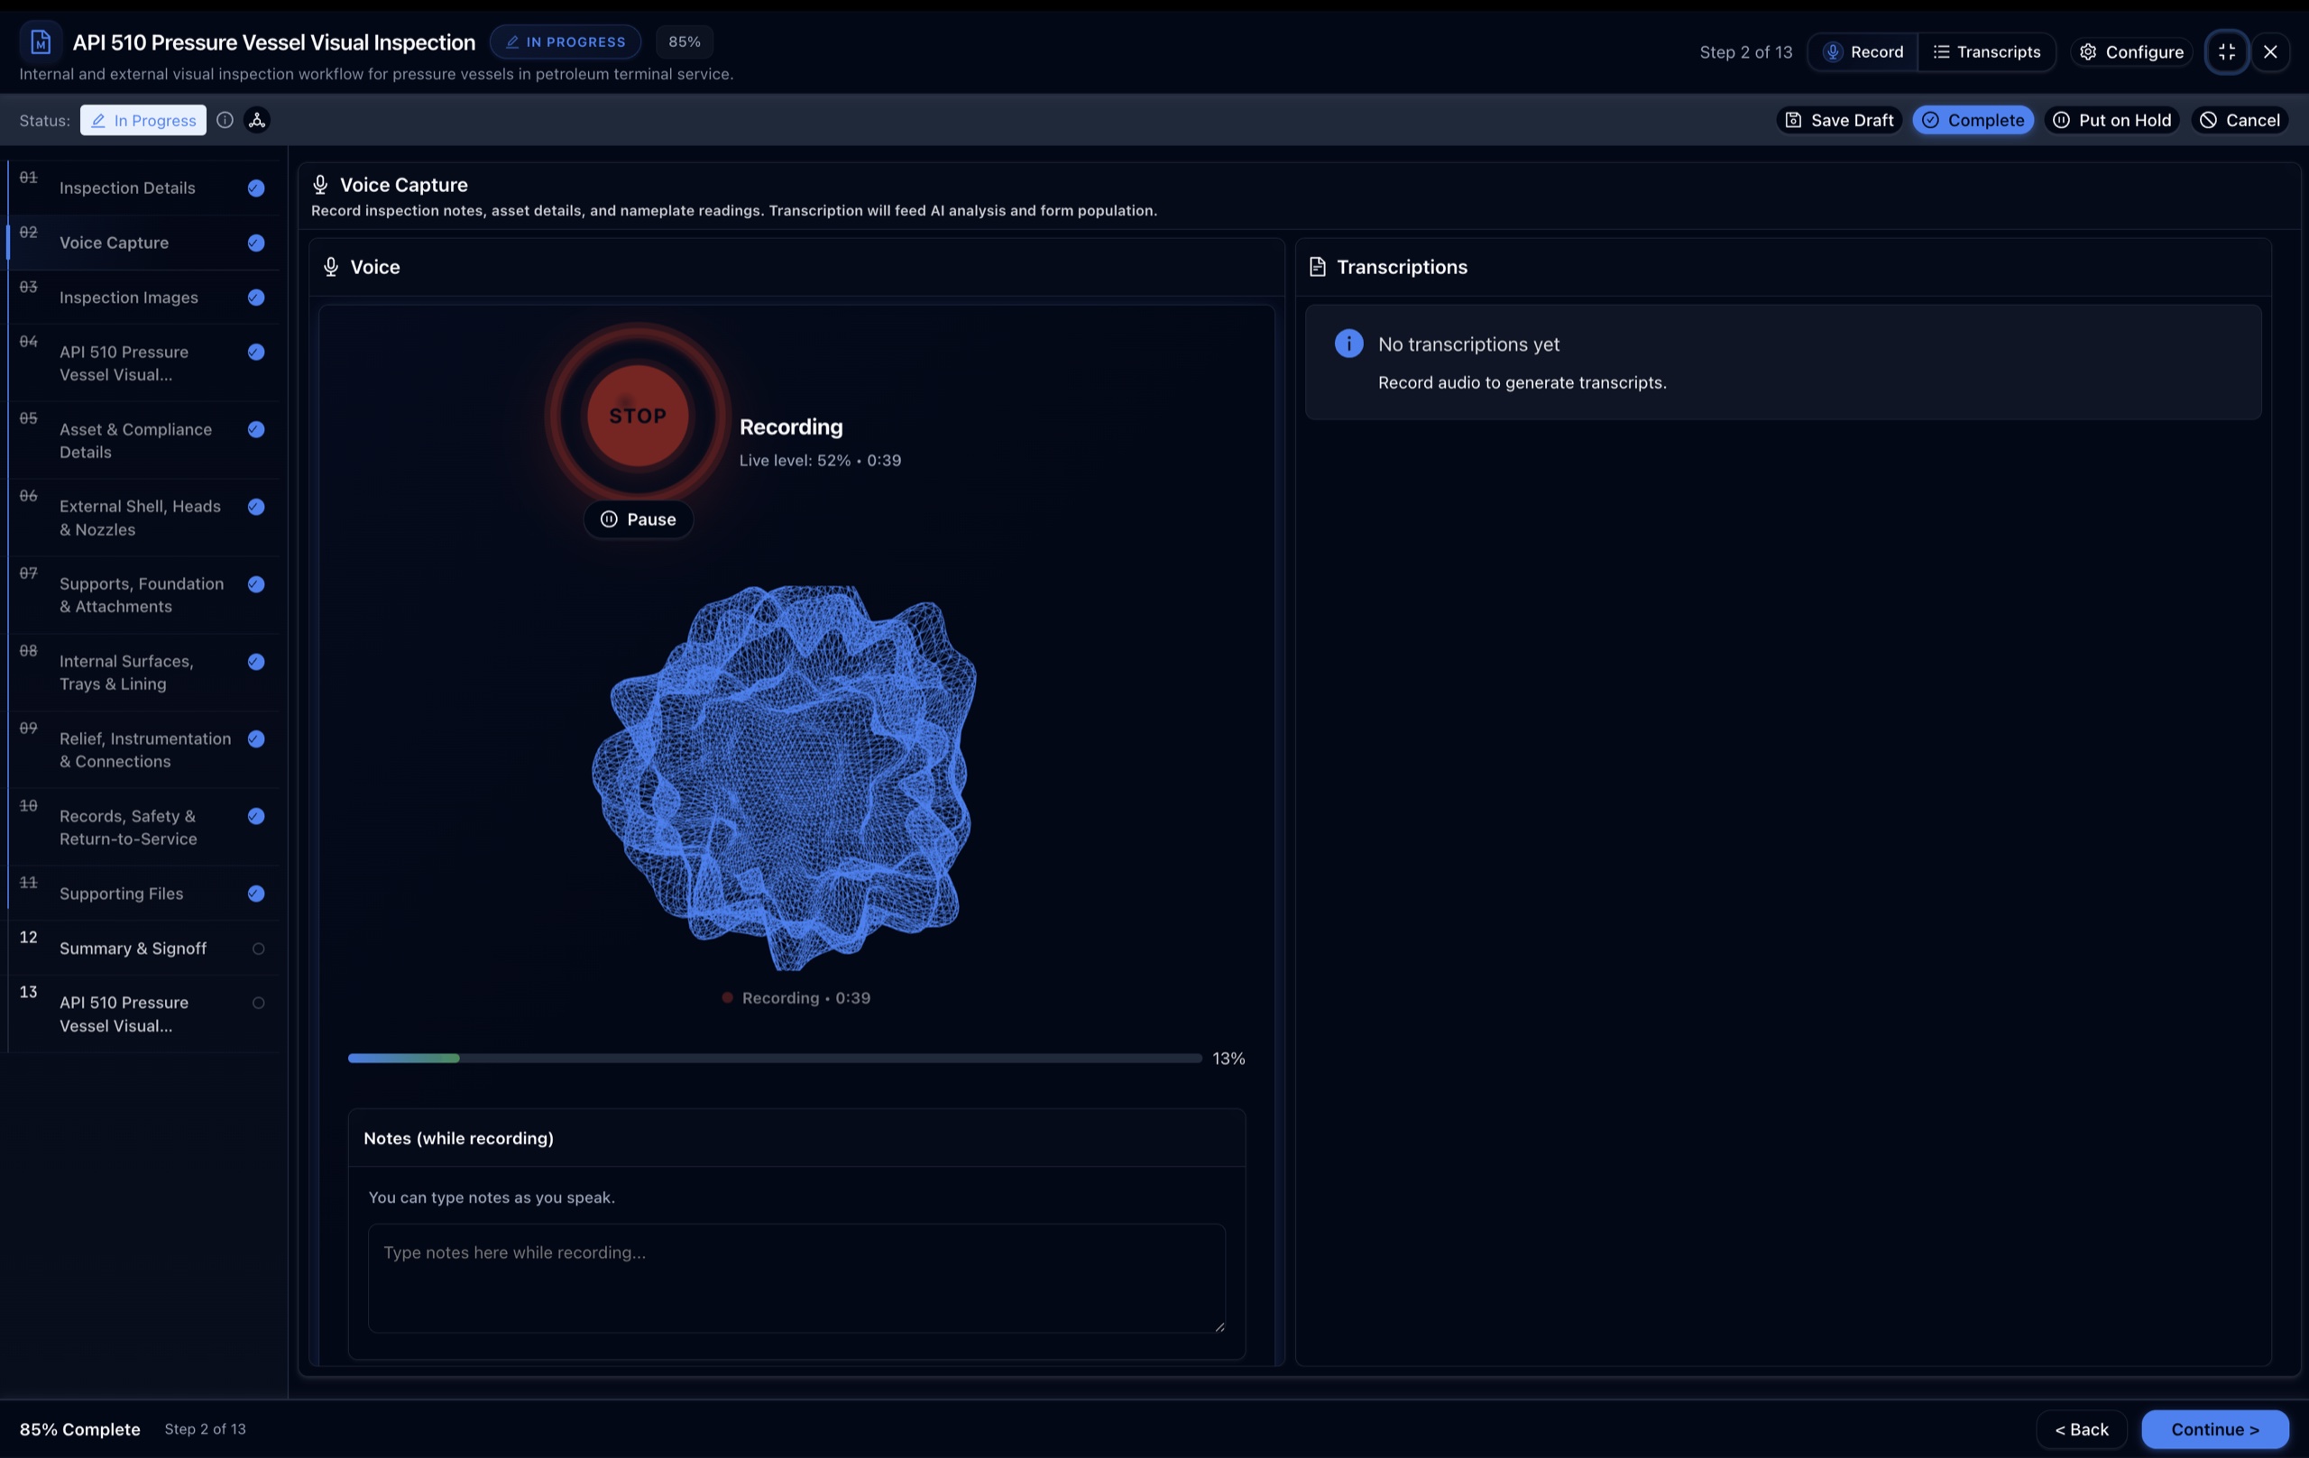Viewport: 2309px width, 1458px height.
Task: Click the recording progress bar
Action: pyautogui.click(x=774, y=1059)
